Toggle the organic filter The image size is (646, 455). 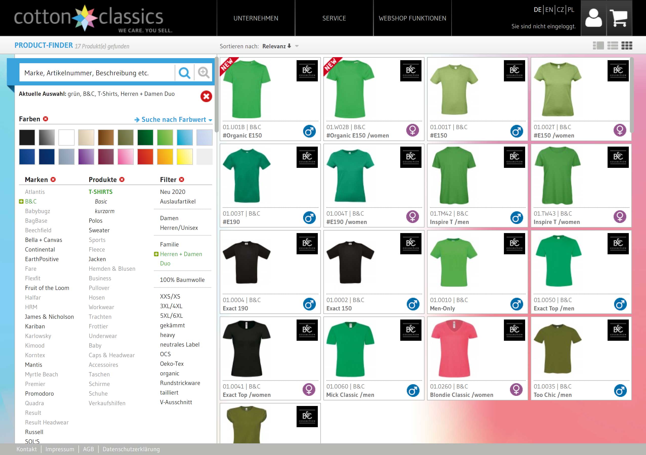click(x=169, y=373)
